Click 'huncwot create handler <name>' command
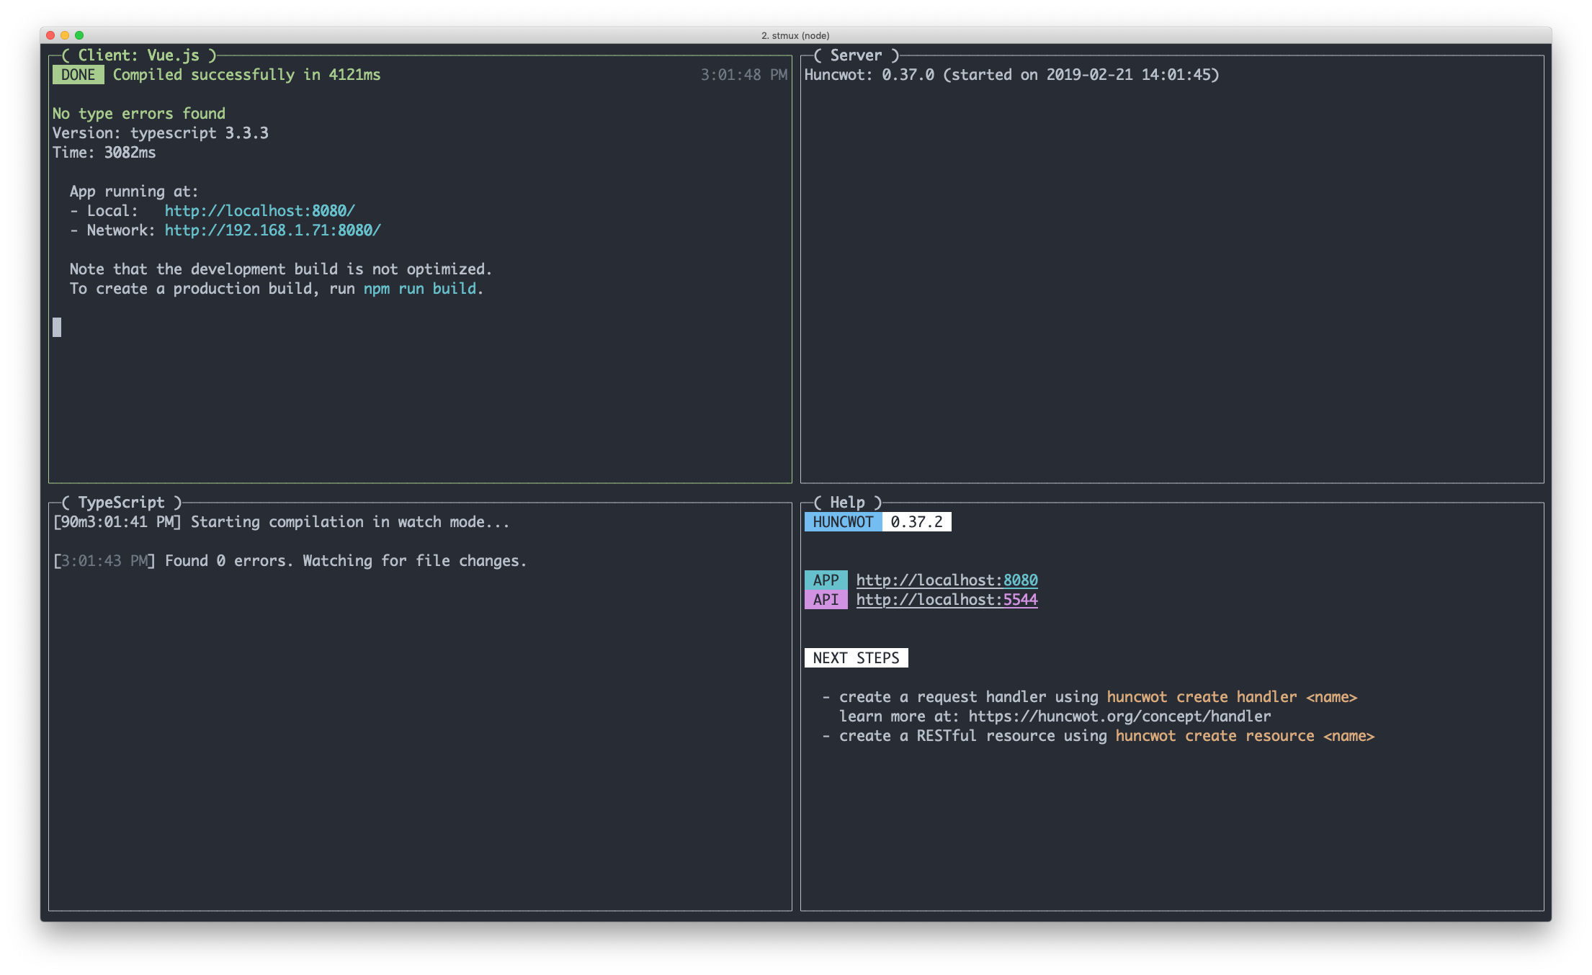 coord(1232,697)
